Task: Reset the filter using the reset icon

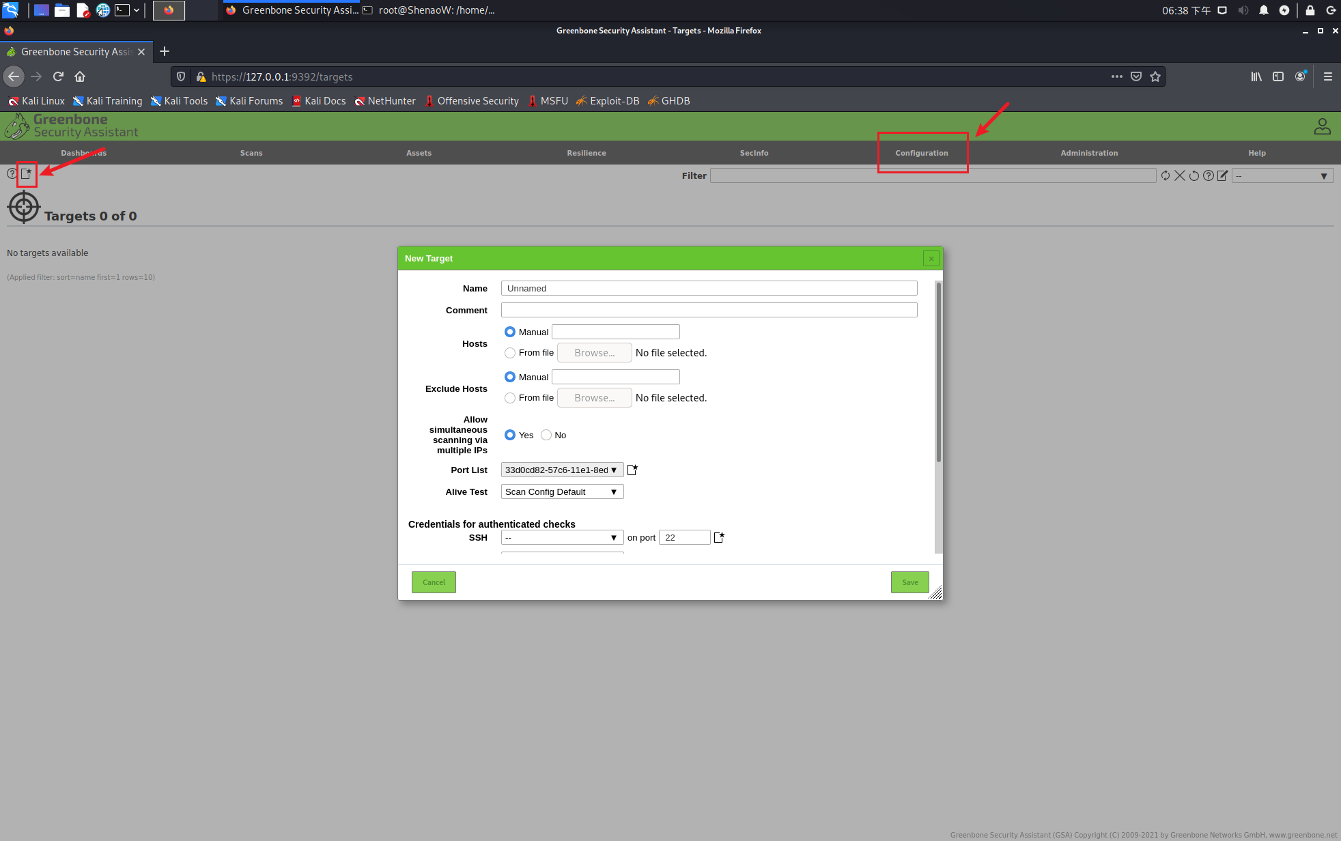Action: pos(1194,175)
